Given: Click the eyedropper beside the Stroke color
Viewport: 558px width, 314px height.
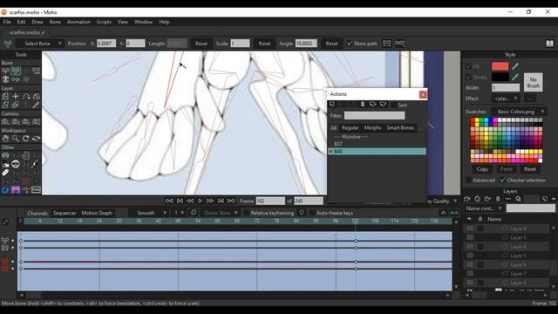Looking at the screenshot, I should tap(515, 77).
